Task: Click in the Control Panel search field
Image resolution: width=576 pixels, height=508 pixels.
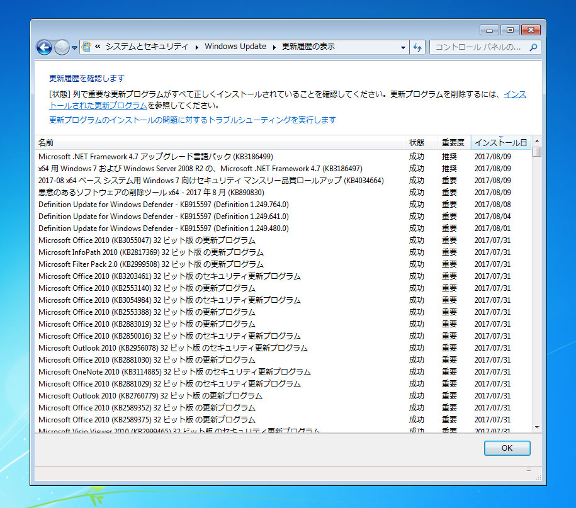Action: click(478, 47)
